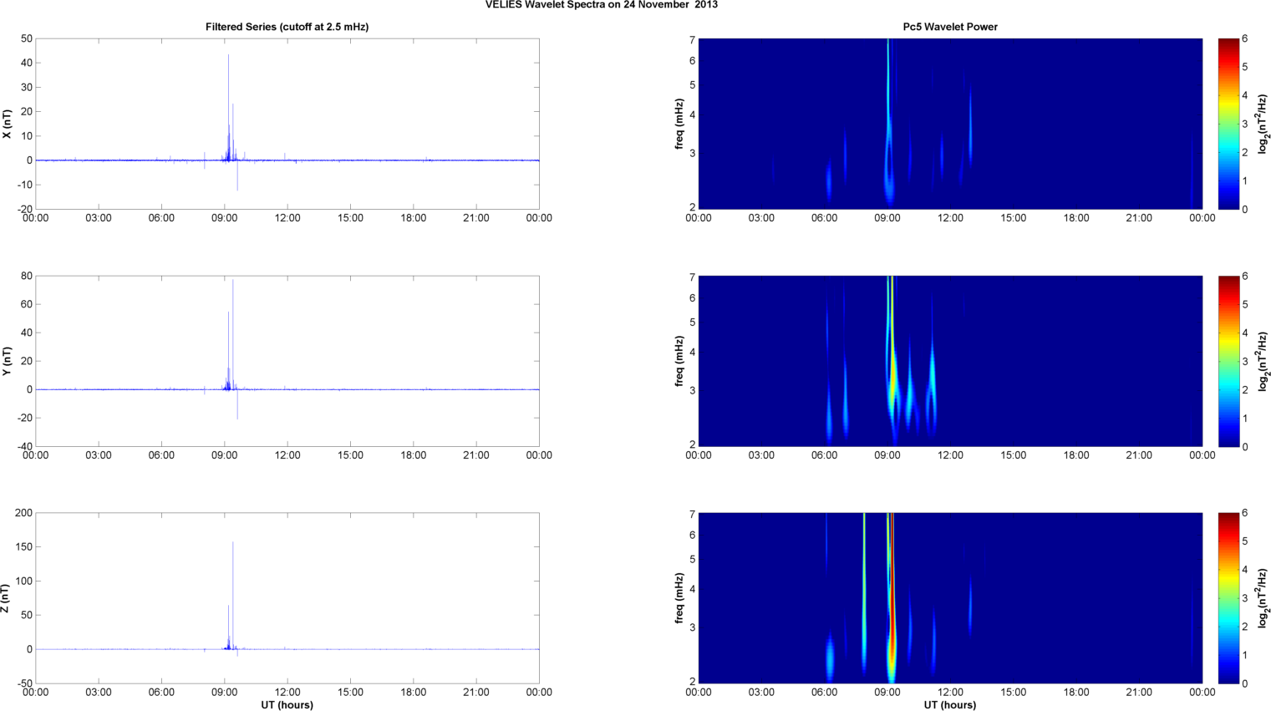Click the log2(nT²/Hz) label of middle colorbar
The width and height of the screenshot is (1271, 711).
pyautogui.click(x=1263, y=361)
